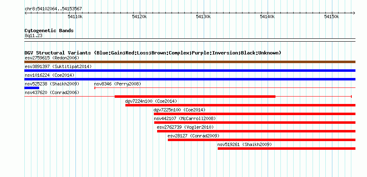Click the 54110k ruler label
The width and height of the screenshot is (367, 177).
pos(75,17)
